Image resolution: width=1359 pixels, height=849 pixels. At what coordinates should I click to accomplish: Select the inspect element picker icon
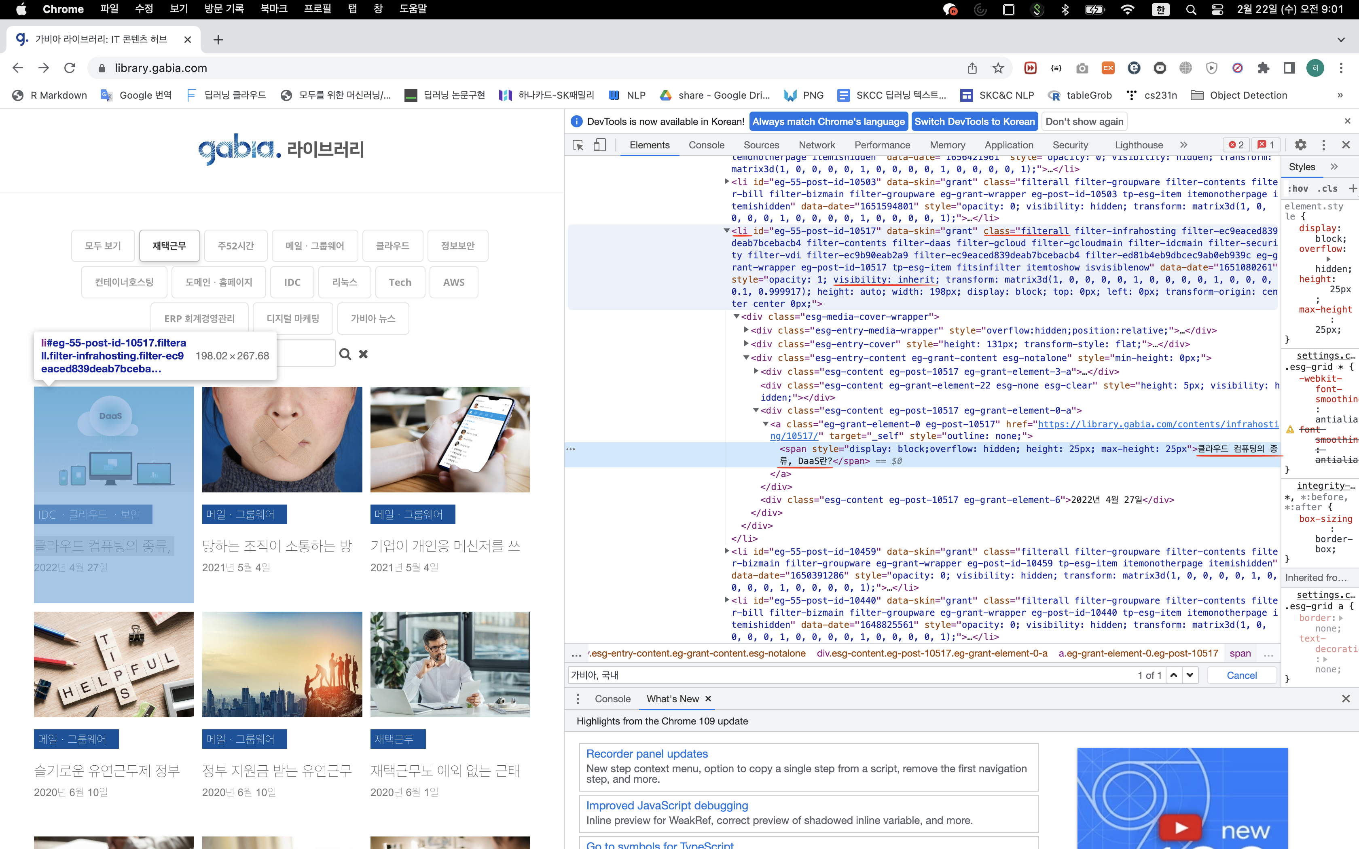coord(578,145)
